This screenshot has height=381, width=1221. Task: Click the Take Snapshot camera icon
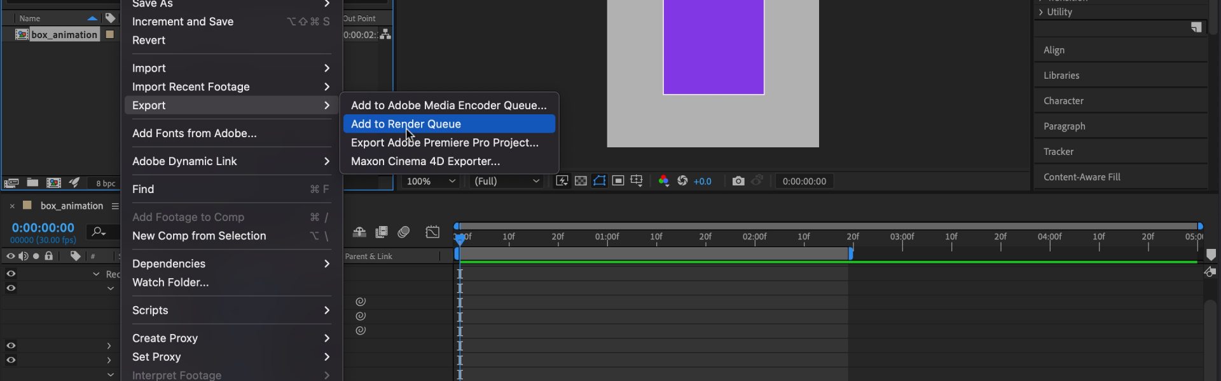[x=738, y=181]
